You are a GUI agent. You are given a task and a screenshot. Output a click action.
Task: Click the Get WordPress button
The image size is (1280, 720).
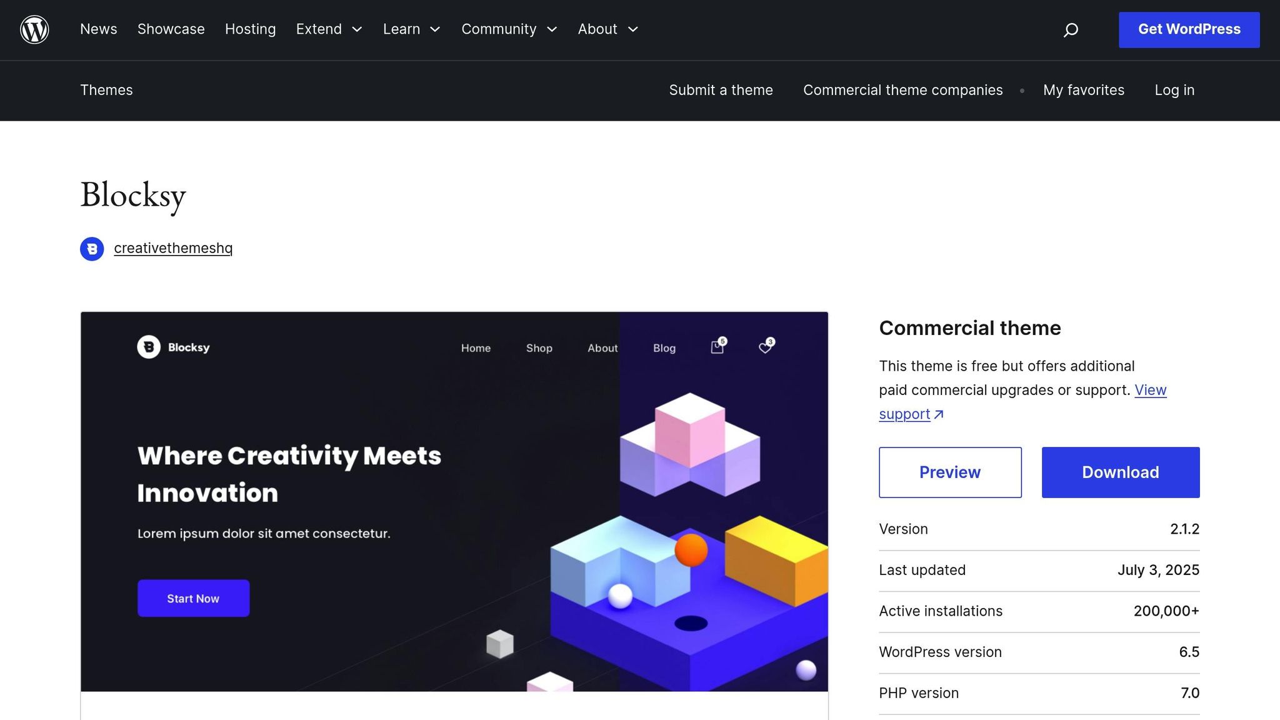[1189, 29]
